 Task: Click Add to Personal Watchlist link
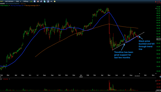[12, 4]
